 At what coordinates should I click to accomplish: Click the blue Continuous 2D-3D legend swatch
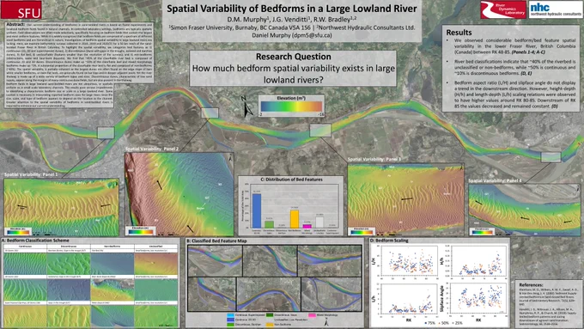point(230,320)
